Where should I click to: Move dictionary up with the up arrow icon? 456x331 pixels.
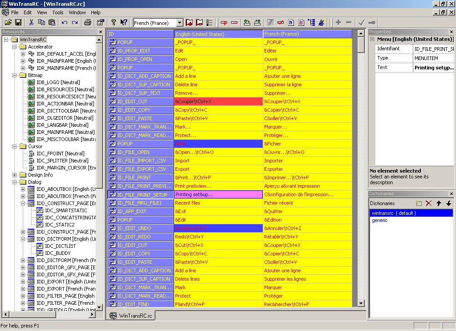(x=439, y=203)
